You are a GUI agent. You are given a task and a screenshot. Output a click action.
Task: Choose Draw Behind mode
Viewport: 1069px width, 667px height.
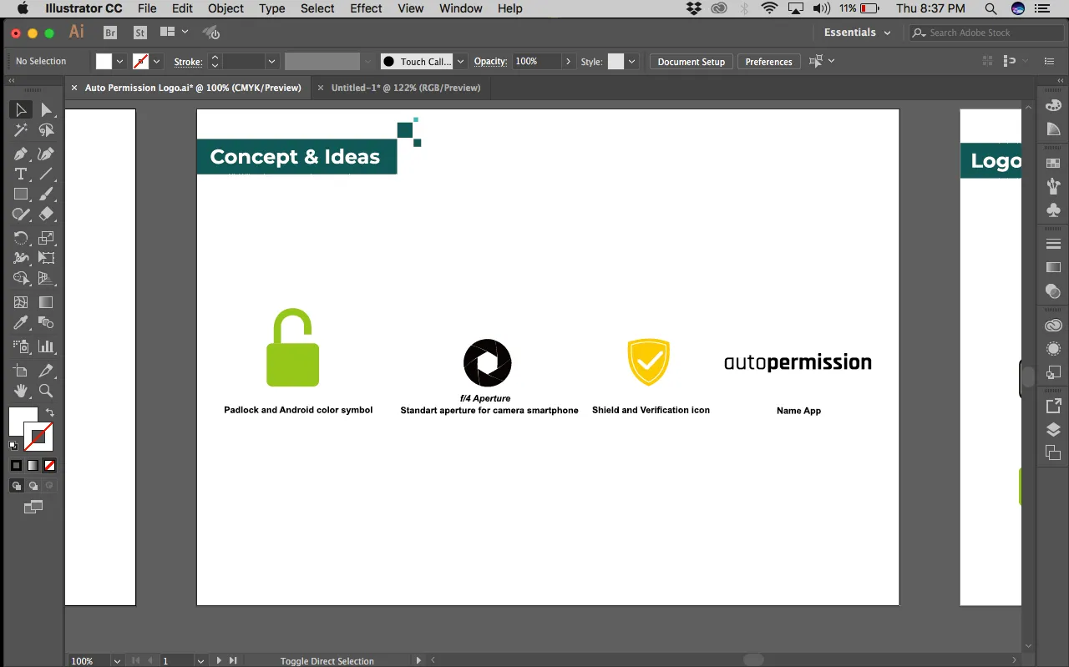(x=33, y=485)
